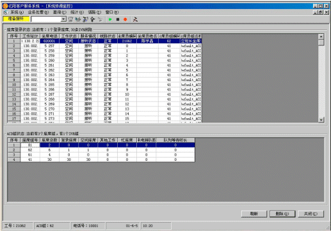Click the yellow status indicator in toolbar
Viewport: 331px width, 231px height.
pos(16,19)
